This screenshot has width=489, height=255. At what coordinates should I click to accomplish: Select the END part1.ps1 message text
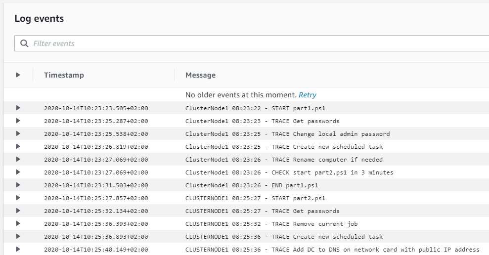[x=252, y=185]
